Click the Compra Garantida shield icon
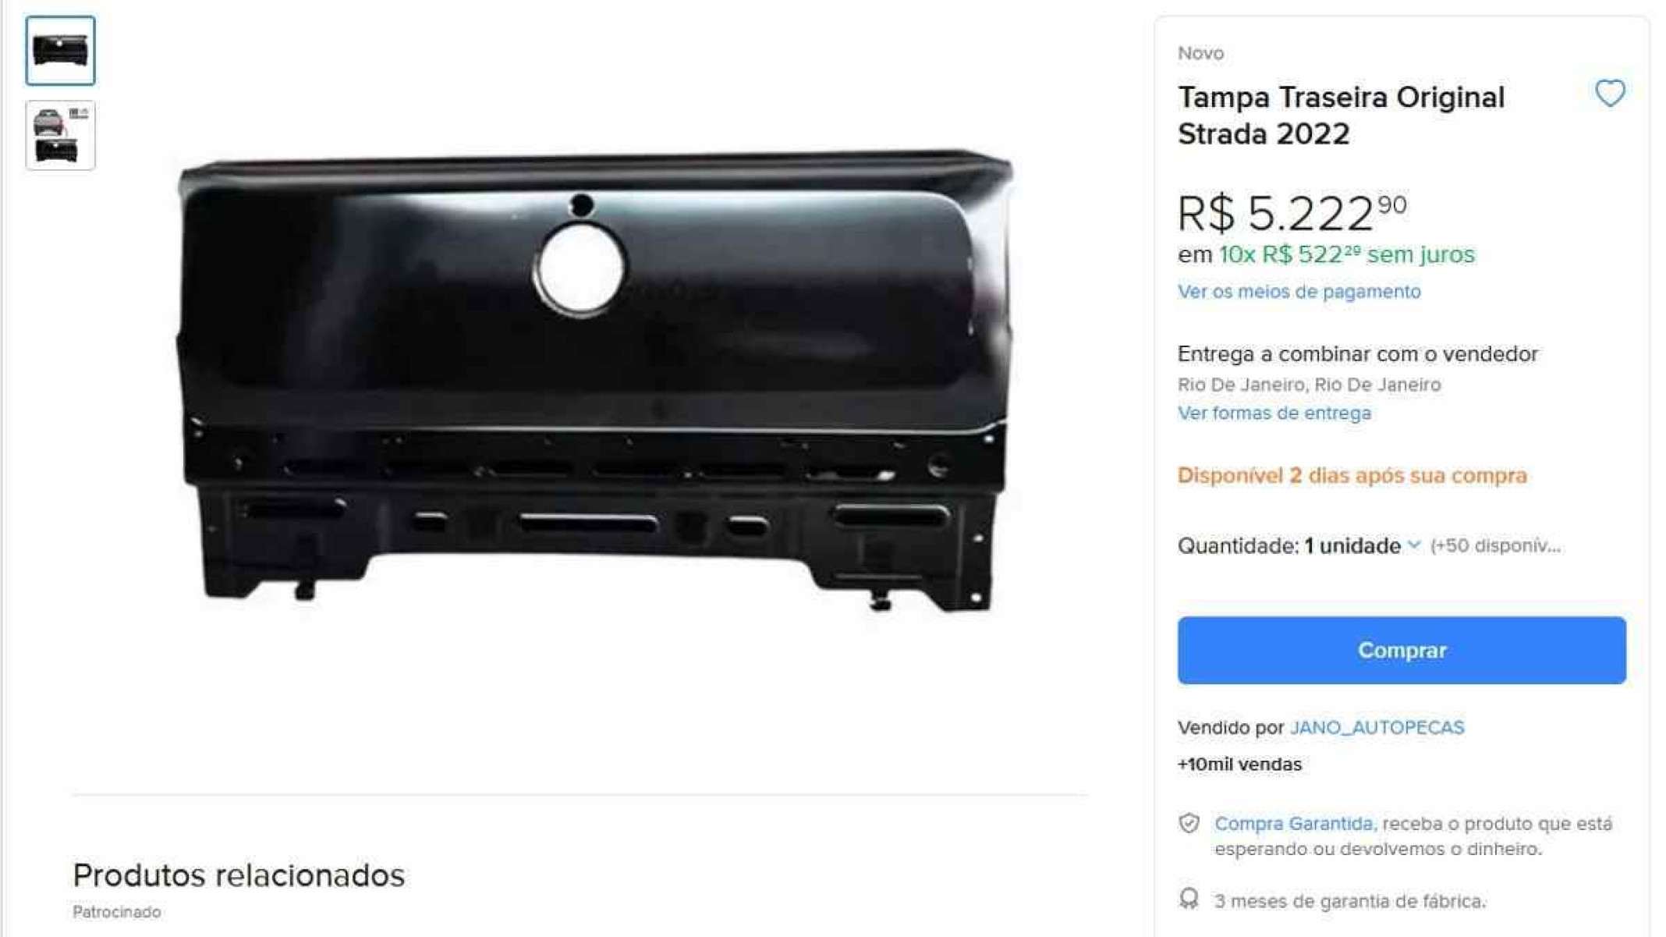The height and width of the screenshot is (937, 1666). (x=1189, y=823)
